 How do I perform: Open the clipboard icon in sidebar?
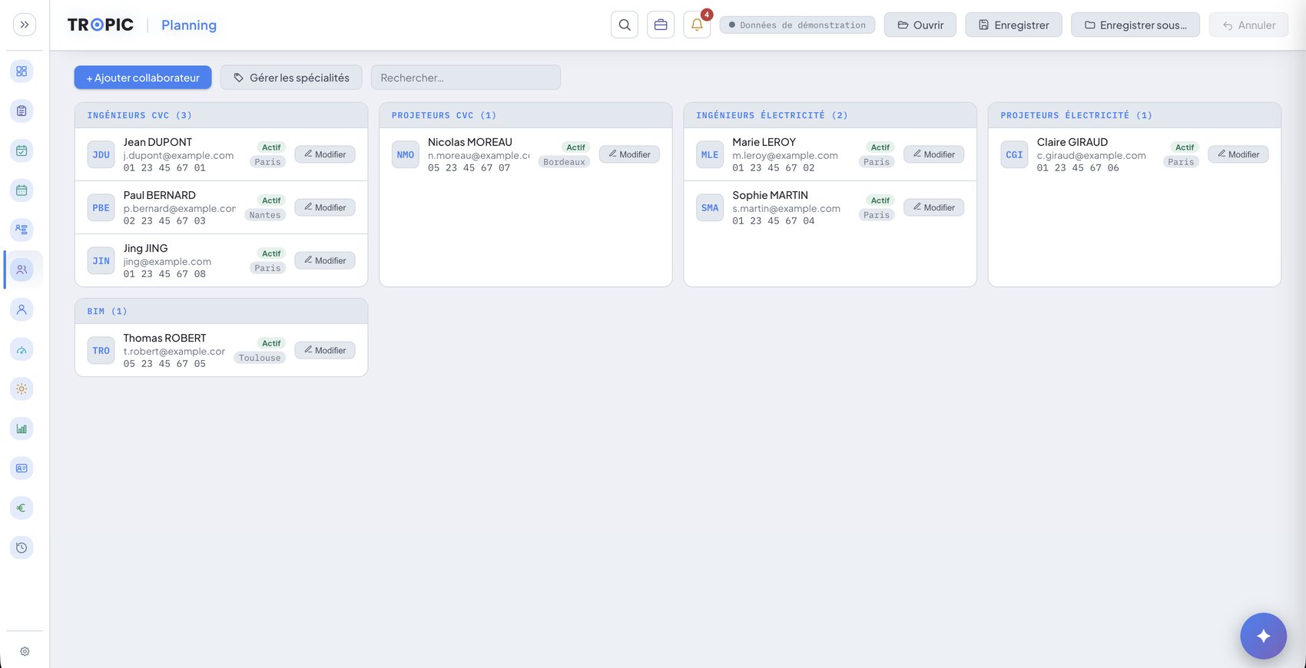pyautogui.click(x=22, y=111)
